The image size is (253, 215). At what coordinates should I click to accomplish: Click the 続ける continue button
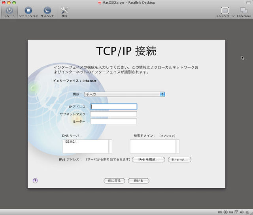pos(138,181)
